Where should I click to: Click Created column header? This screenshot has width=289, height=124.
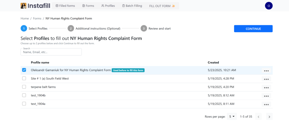coord(213,63)
